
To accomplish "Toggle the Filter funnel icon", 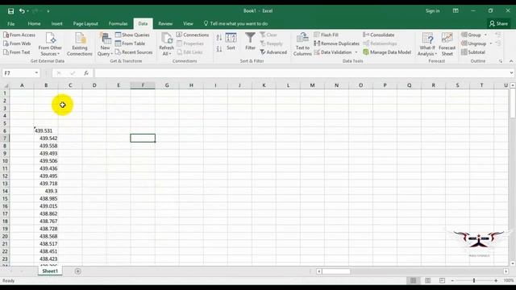I will [x=250, y=41].
